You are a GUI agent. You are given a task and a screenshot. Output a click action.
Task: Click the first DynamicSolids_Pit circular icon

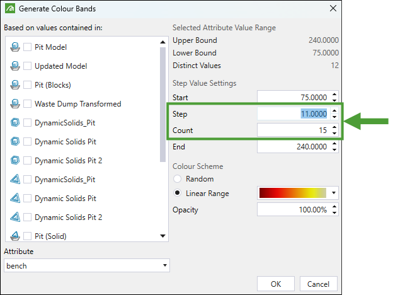(15, 123)
